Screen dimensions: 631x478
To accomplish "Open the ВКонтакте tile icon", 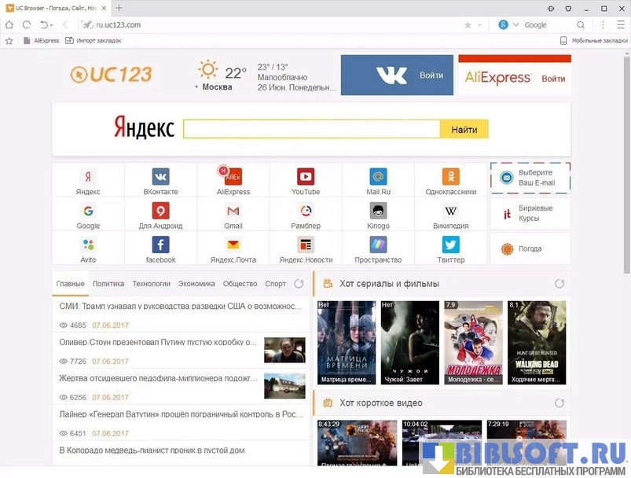I will [x=160, y=177].
